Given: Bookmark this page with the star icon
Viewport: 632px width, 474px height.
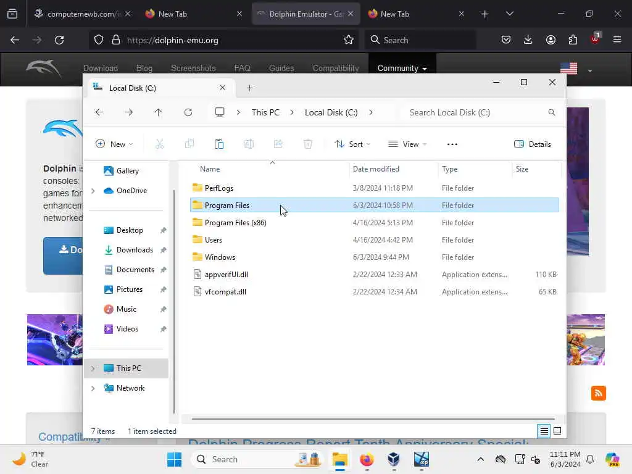Looking at the screenshot, I should (349, 40).
